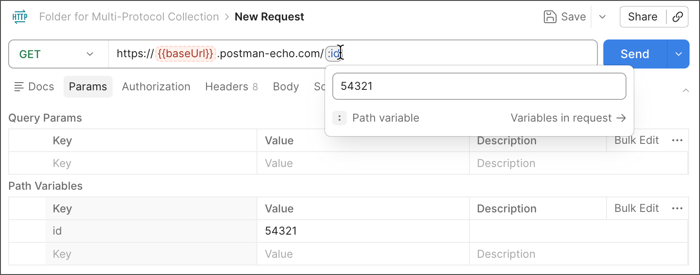This screenshot has width=700, height=275.
Task: Open Path Variables three-dot options menu
Action: pyautogui.click(x=677, y=209)
